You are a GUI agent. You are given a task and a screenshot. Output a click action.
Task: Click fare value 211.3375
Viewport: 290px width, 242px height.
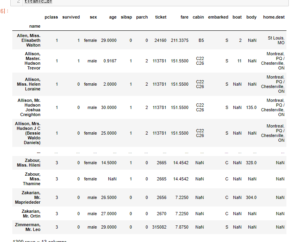[x=180, y=40]
